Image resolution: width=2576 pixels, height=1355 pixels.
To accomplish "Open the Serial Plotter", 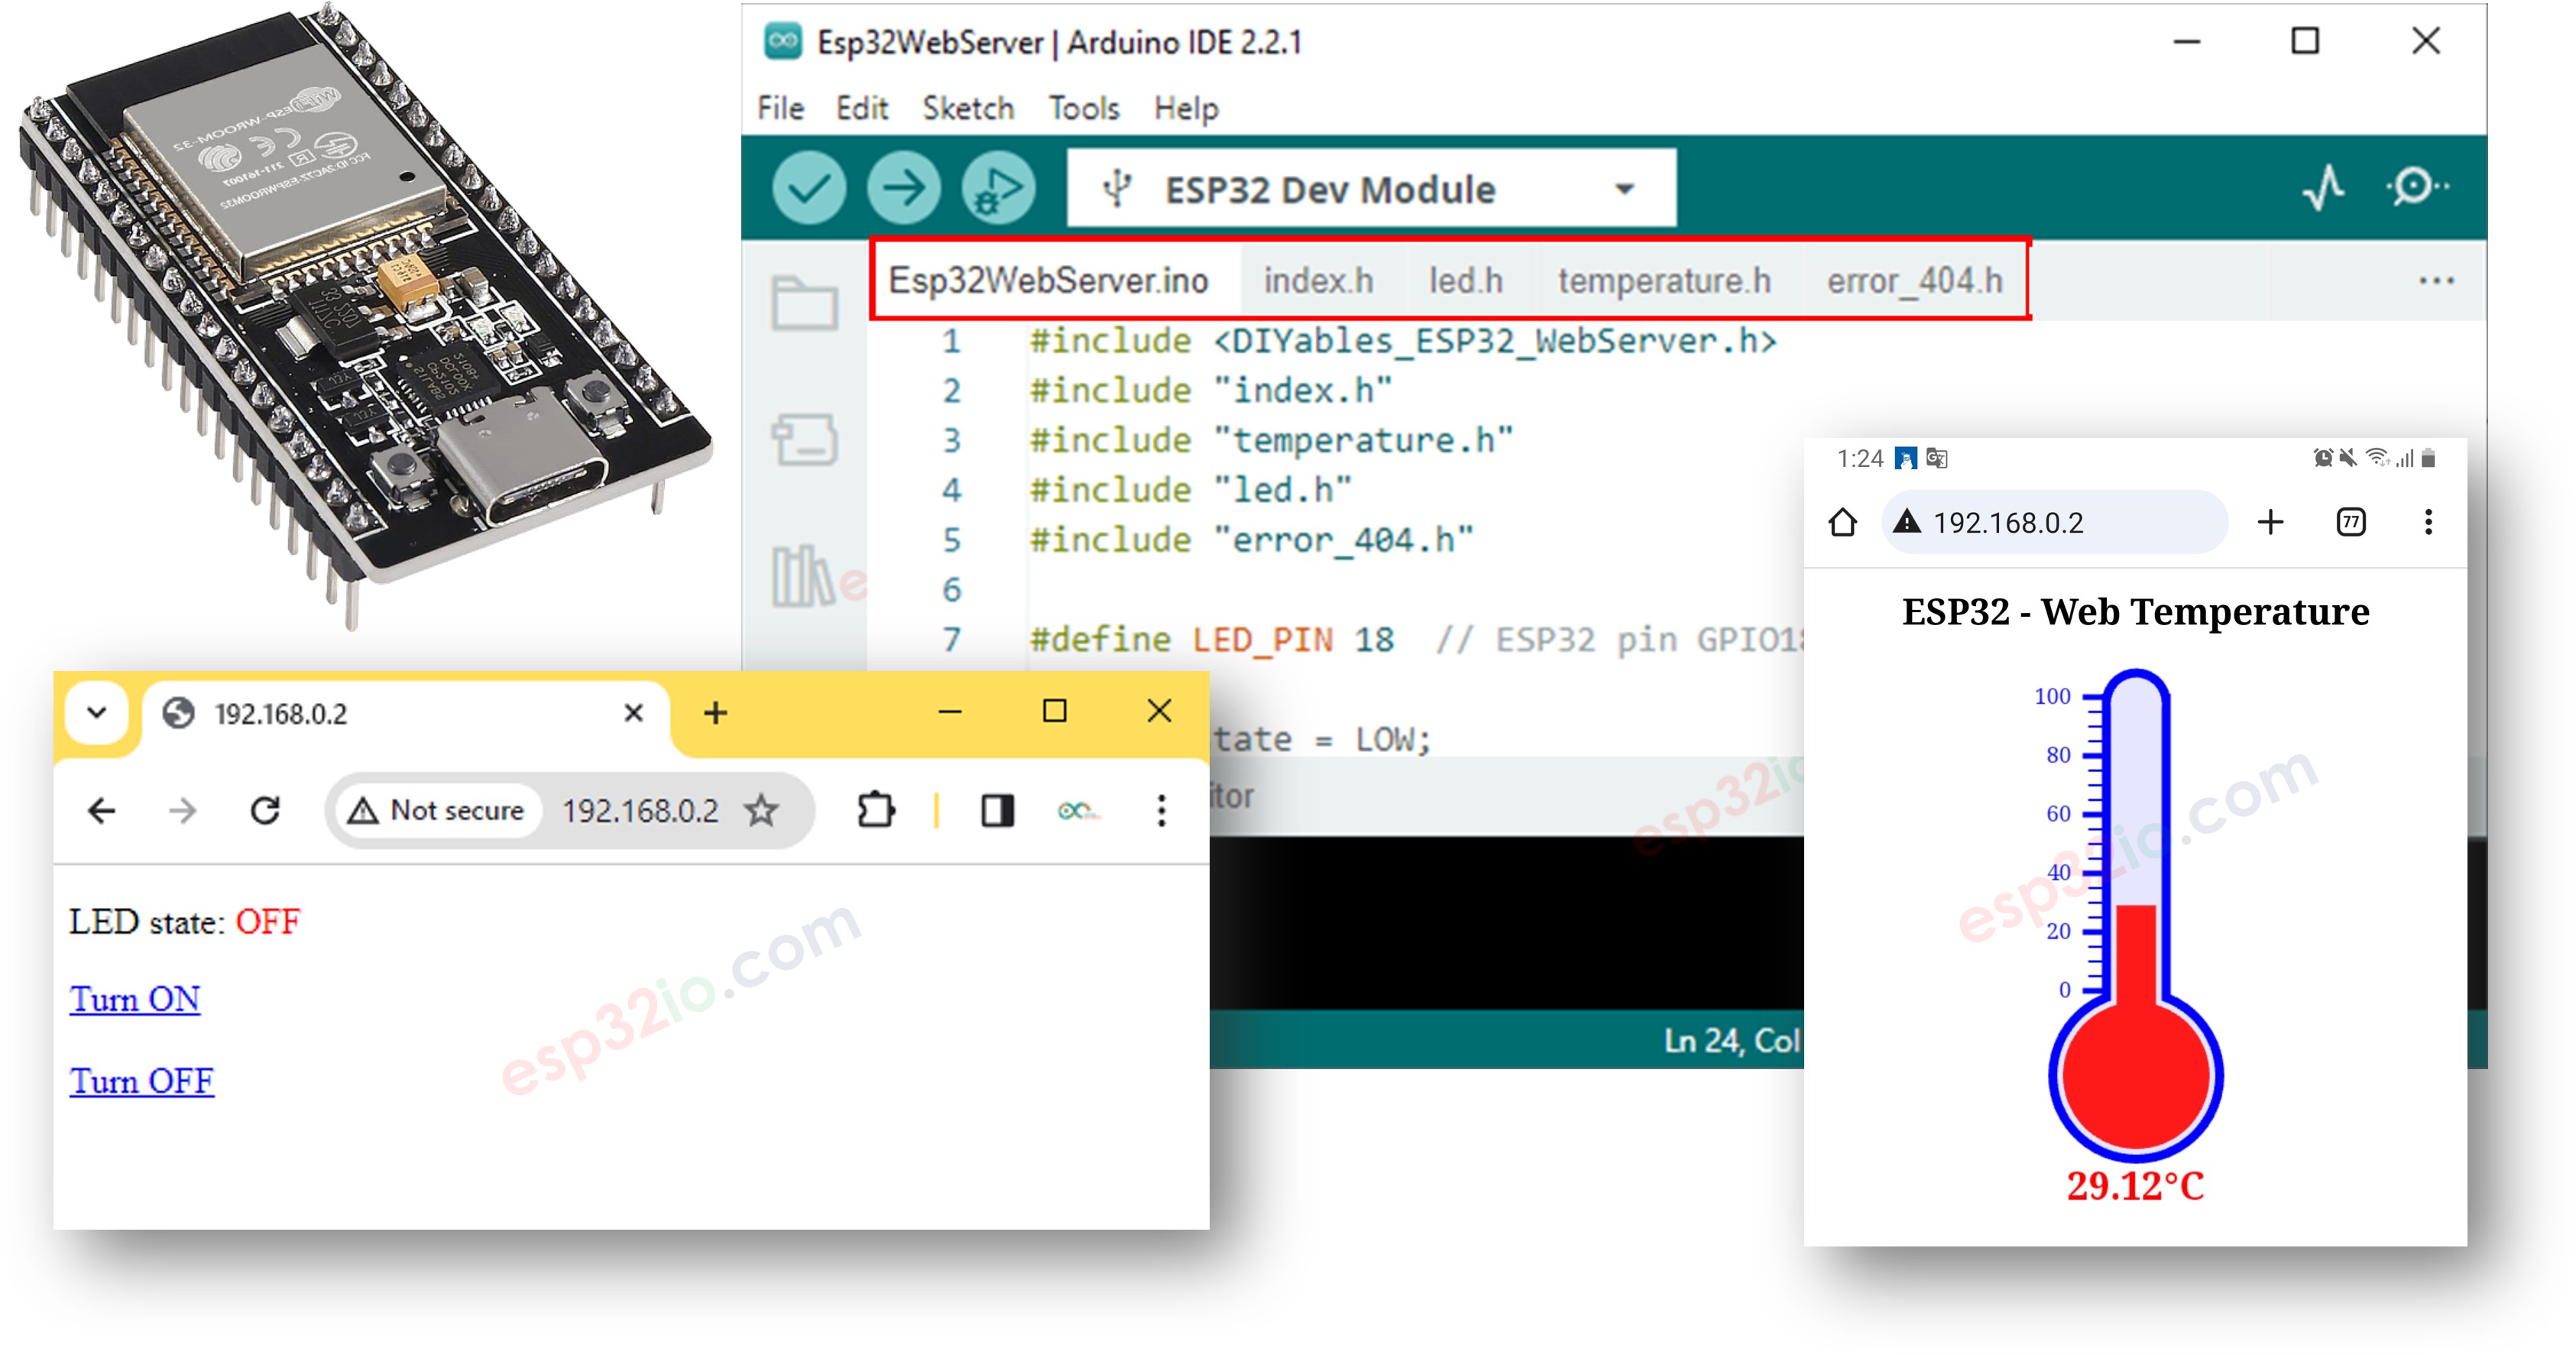I will point(2321,189).
